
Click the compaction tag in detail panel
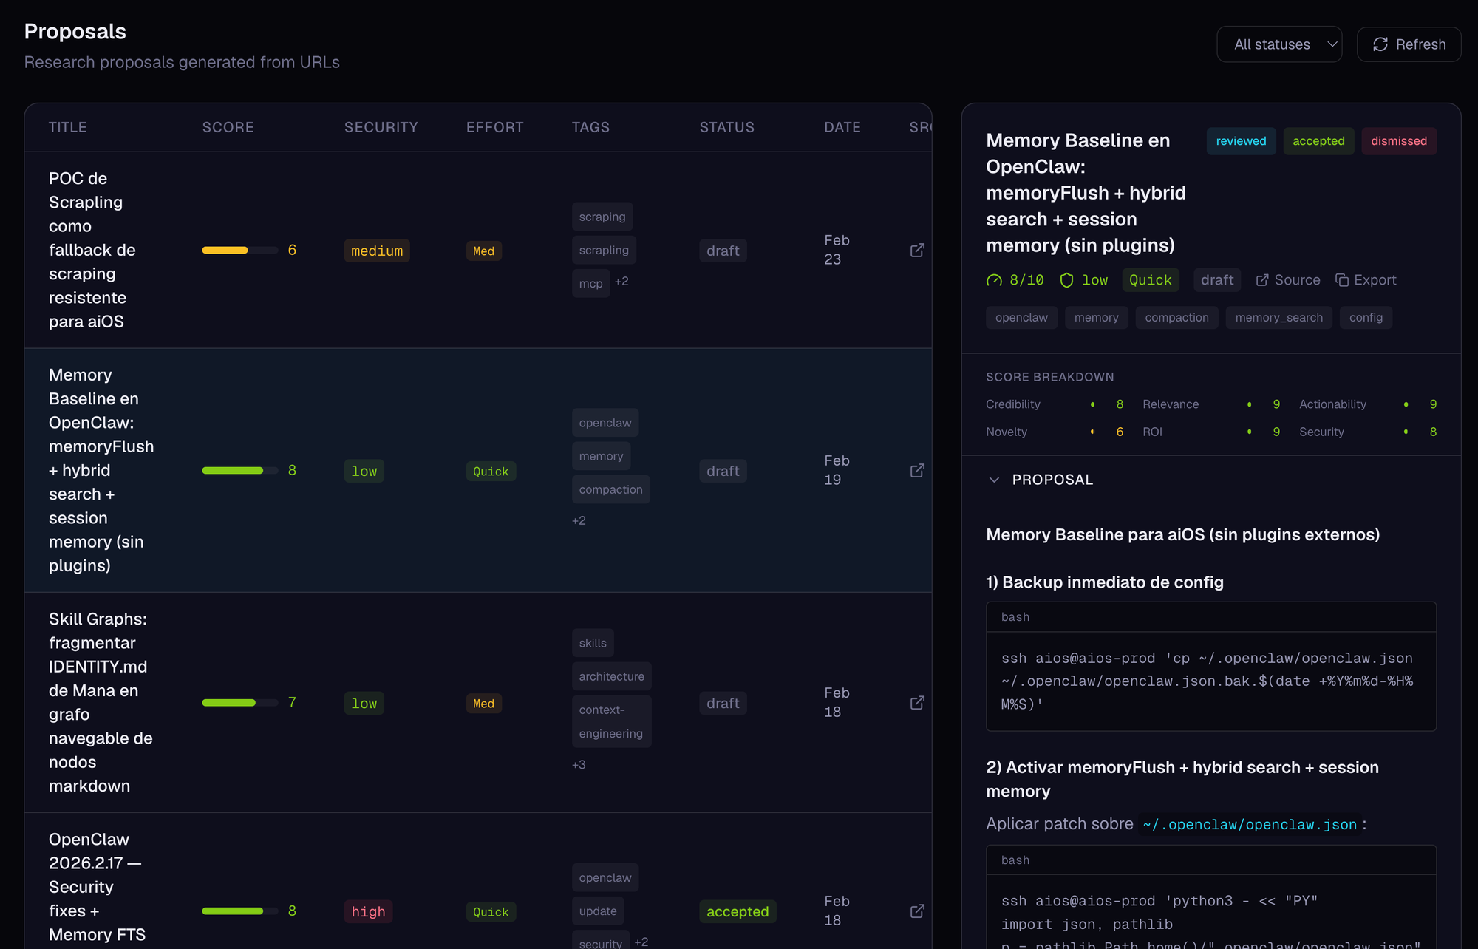point(1176,318)
